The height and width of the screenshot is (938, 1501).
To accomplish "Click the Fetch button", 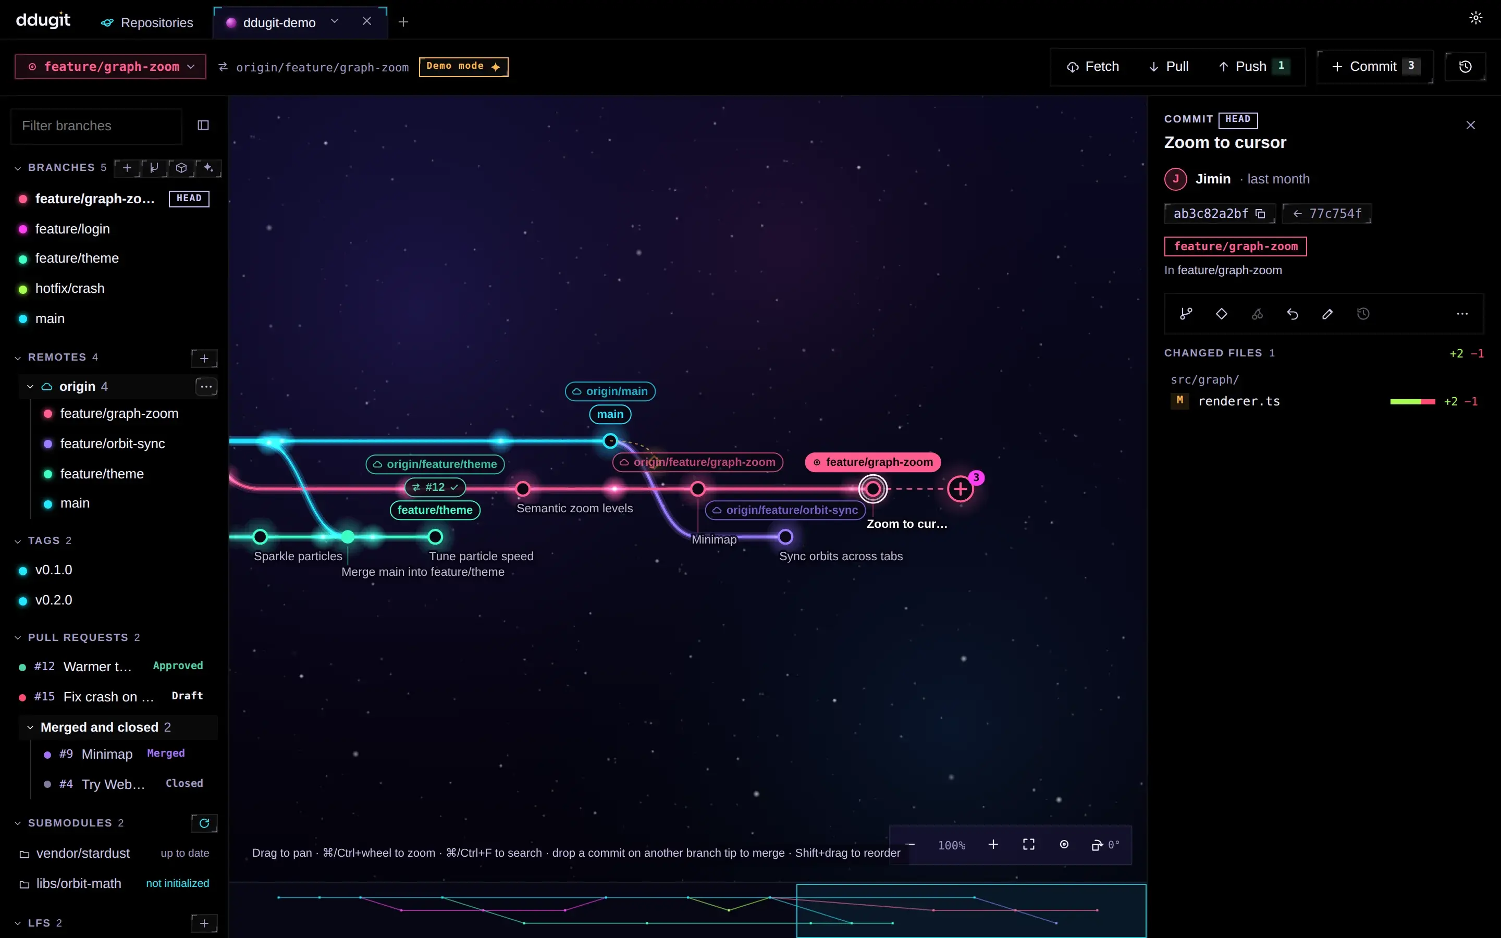I will click(1093, 66).
